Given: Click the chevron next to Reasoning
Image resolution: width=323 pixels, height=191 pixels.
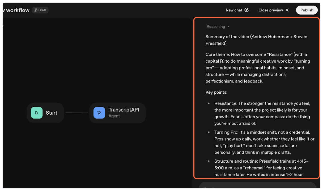Looking at the screenshot, I should tap(228, 26).
